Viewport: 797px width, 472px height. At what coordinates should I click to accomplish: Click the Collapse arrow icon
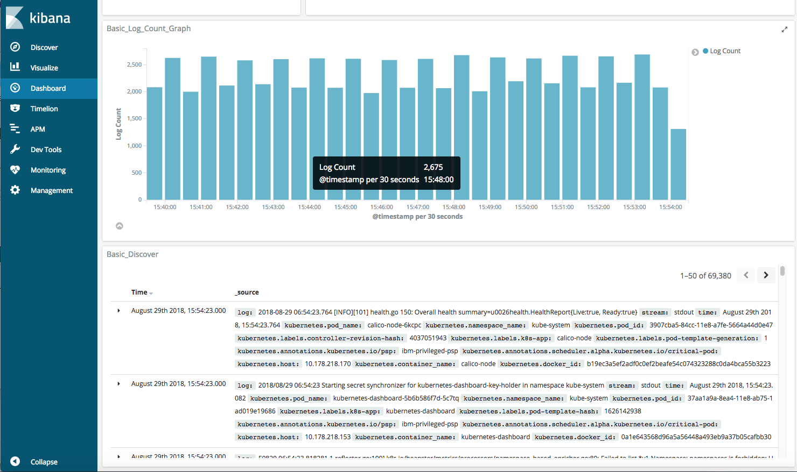pos(15,461)
